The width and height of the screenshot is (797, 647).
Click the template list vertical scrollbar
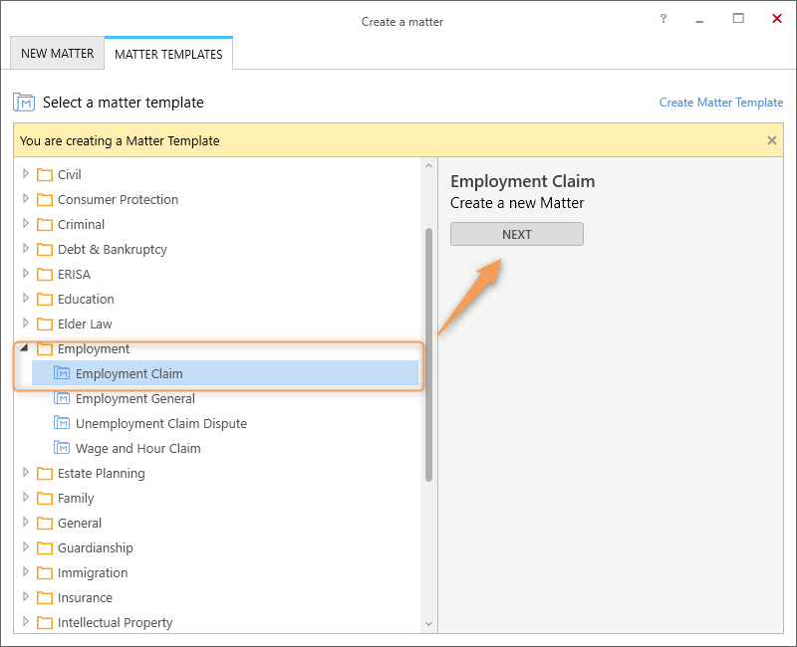(x=428, y=354)
